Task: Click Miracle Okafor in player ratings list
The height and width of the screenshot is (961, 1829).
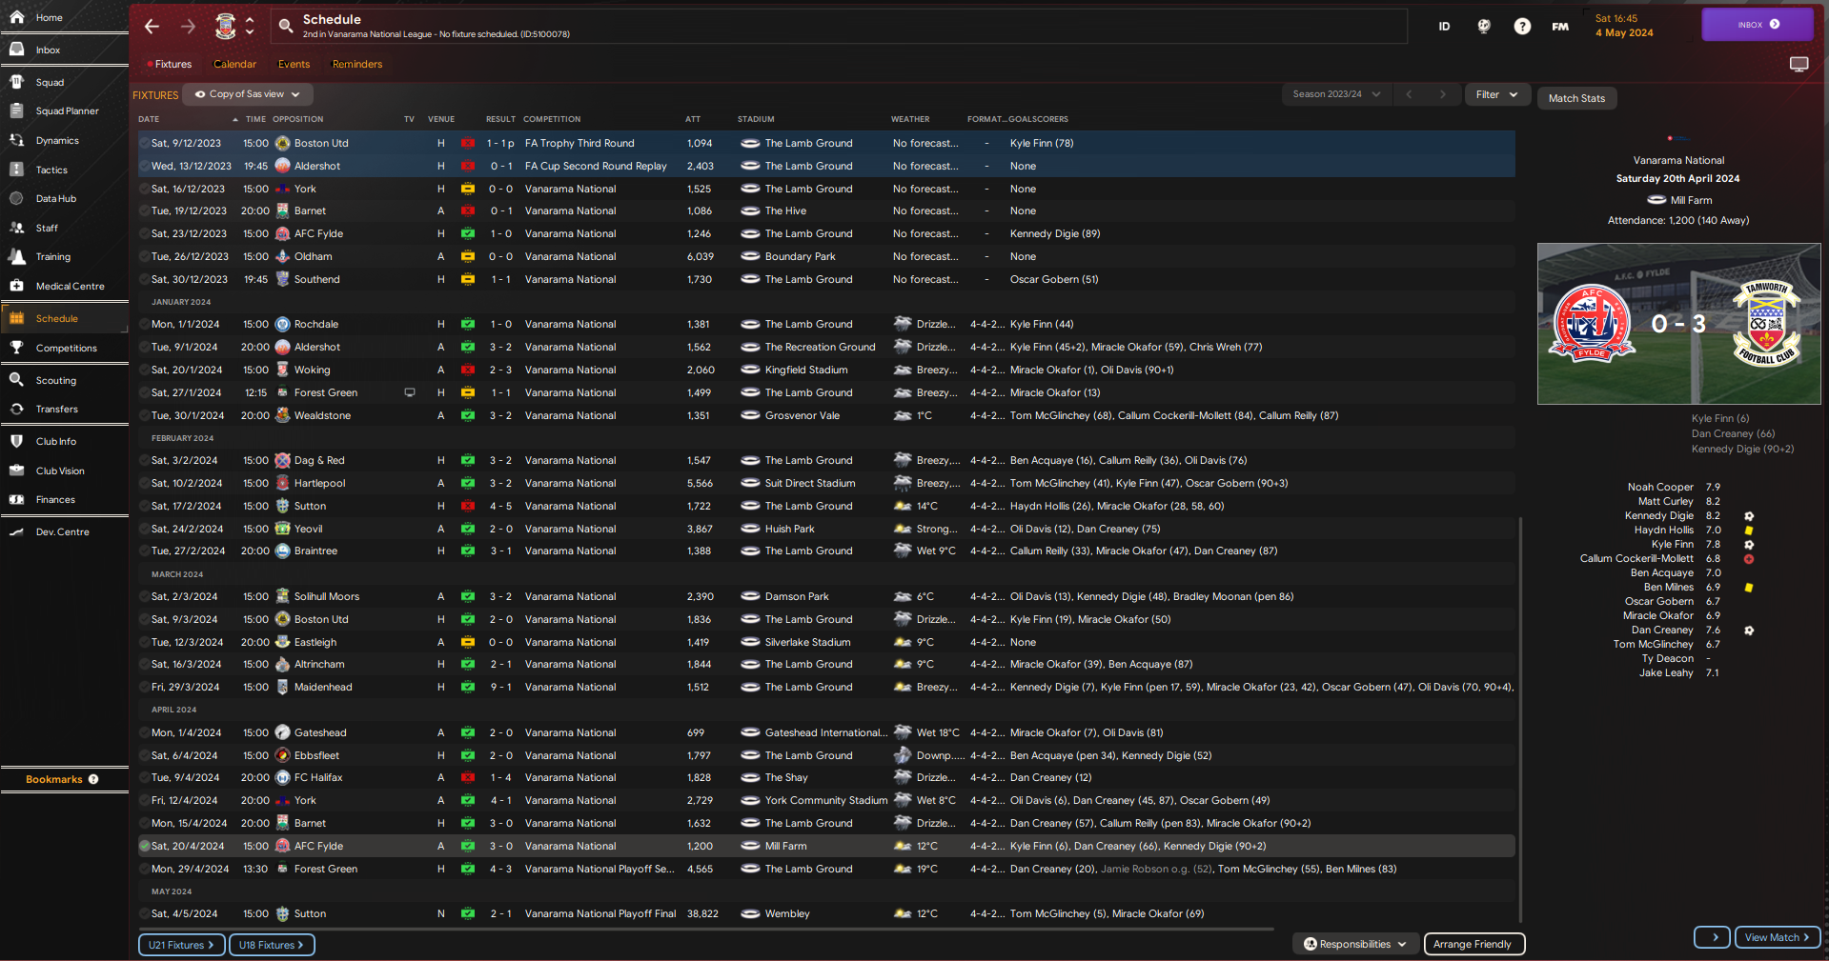Action: [x=1658, y=615]
